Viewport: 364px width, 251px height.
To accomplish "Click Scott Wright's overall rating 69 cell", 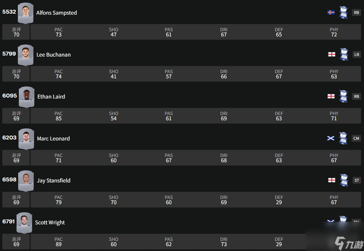I will [x=16, y=242].
